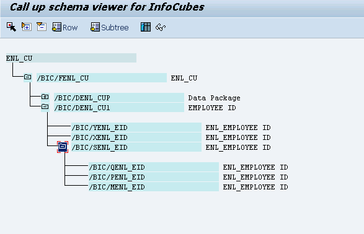The width and height of the screenshot is (364, 234).
Task: Click the Data Package description text
Action: pos(215,98)
